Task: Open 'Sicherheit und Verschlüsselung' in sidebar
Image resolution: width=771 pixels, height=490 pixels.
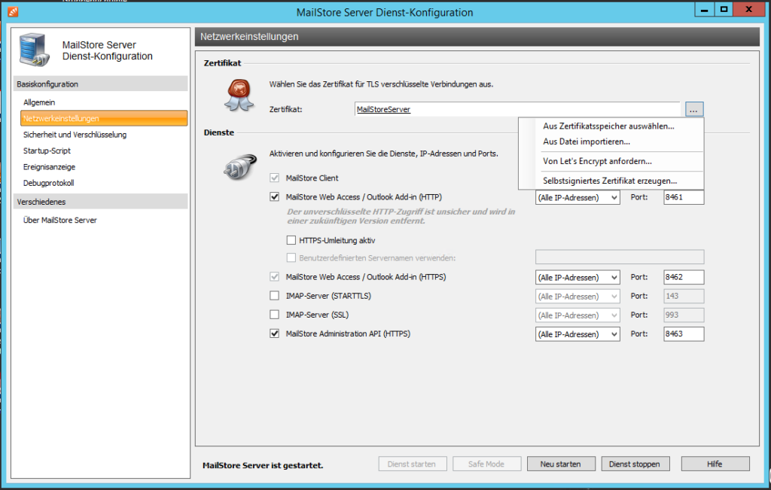Action: pos(75,135)
